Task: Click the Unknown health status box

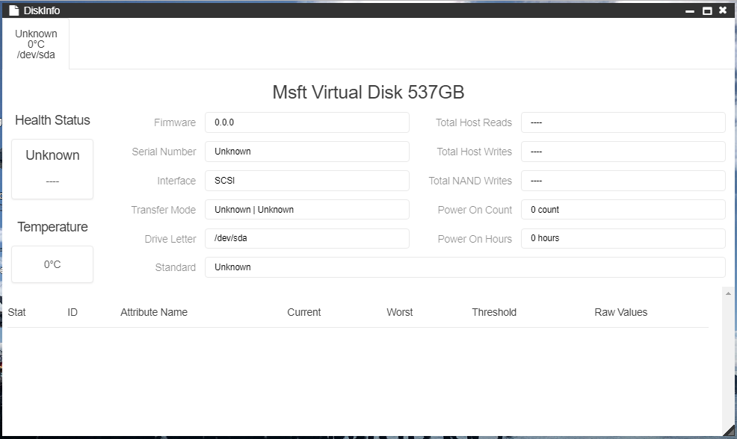Action: (52, 169)
